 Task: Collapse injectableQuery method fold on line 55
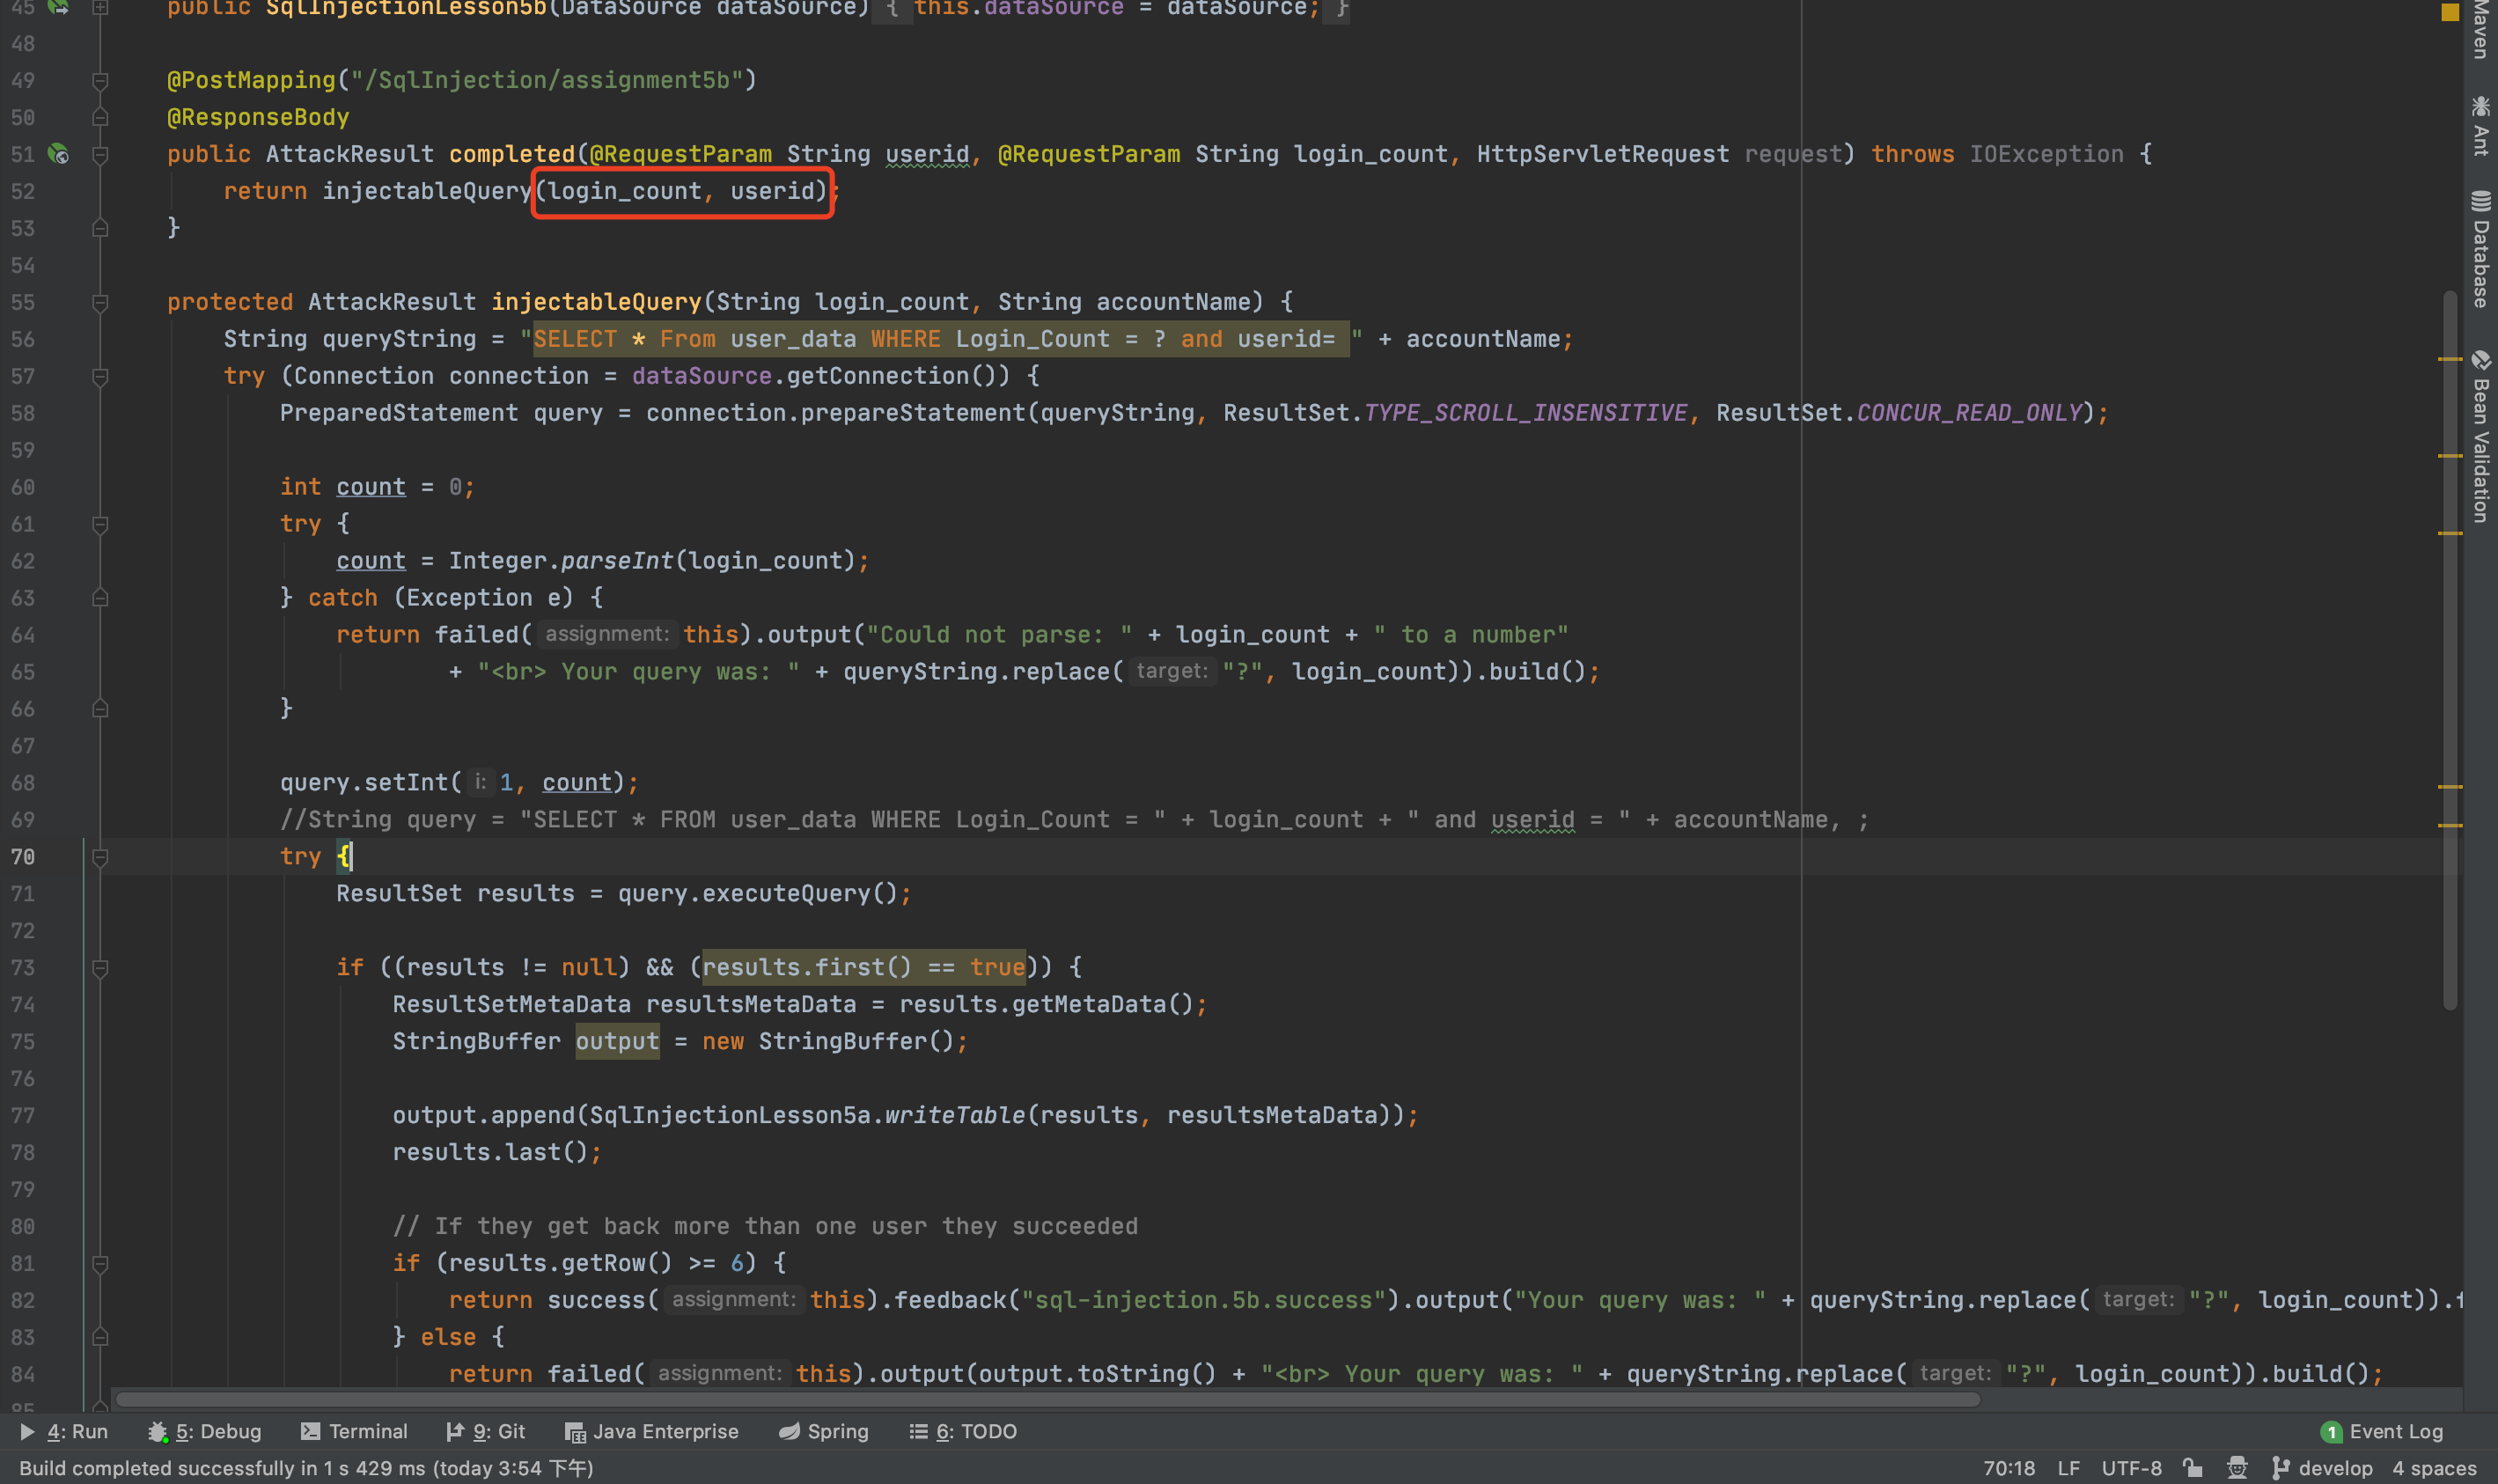tap(100, 302)
